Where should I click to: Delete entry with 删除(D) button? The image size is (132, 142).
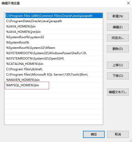coord(118,49)
